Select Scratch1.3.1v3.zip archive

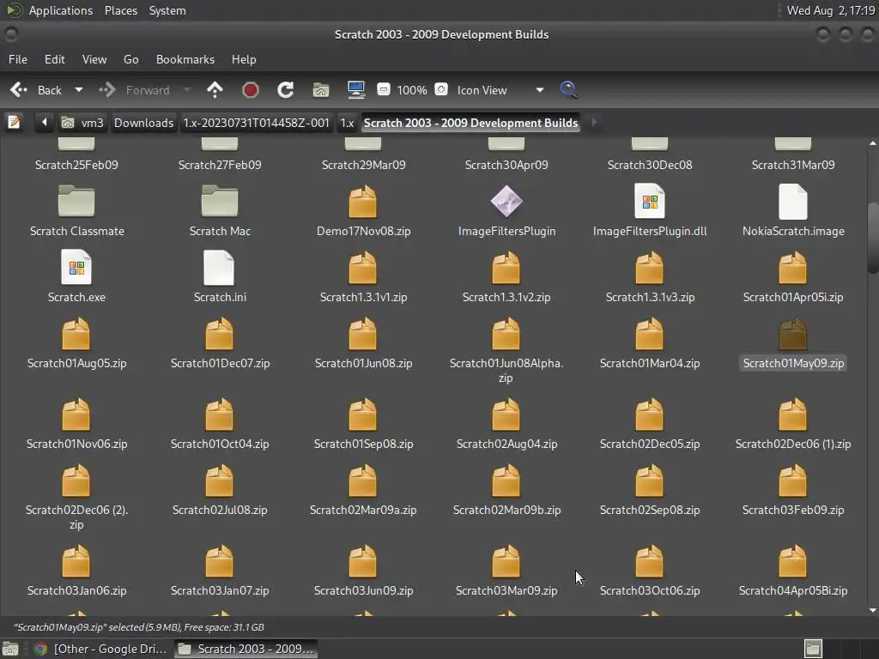pyautogui.click(x=650, y=277)
